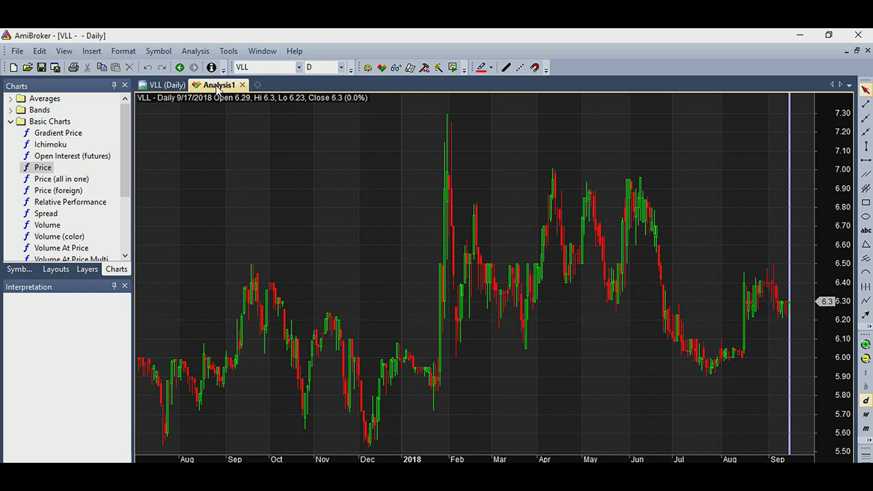The width and height of the screenshot is (873, 491).
Task: Expand the Bands folder
Action: (x=10, y=110)
